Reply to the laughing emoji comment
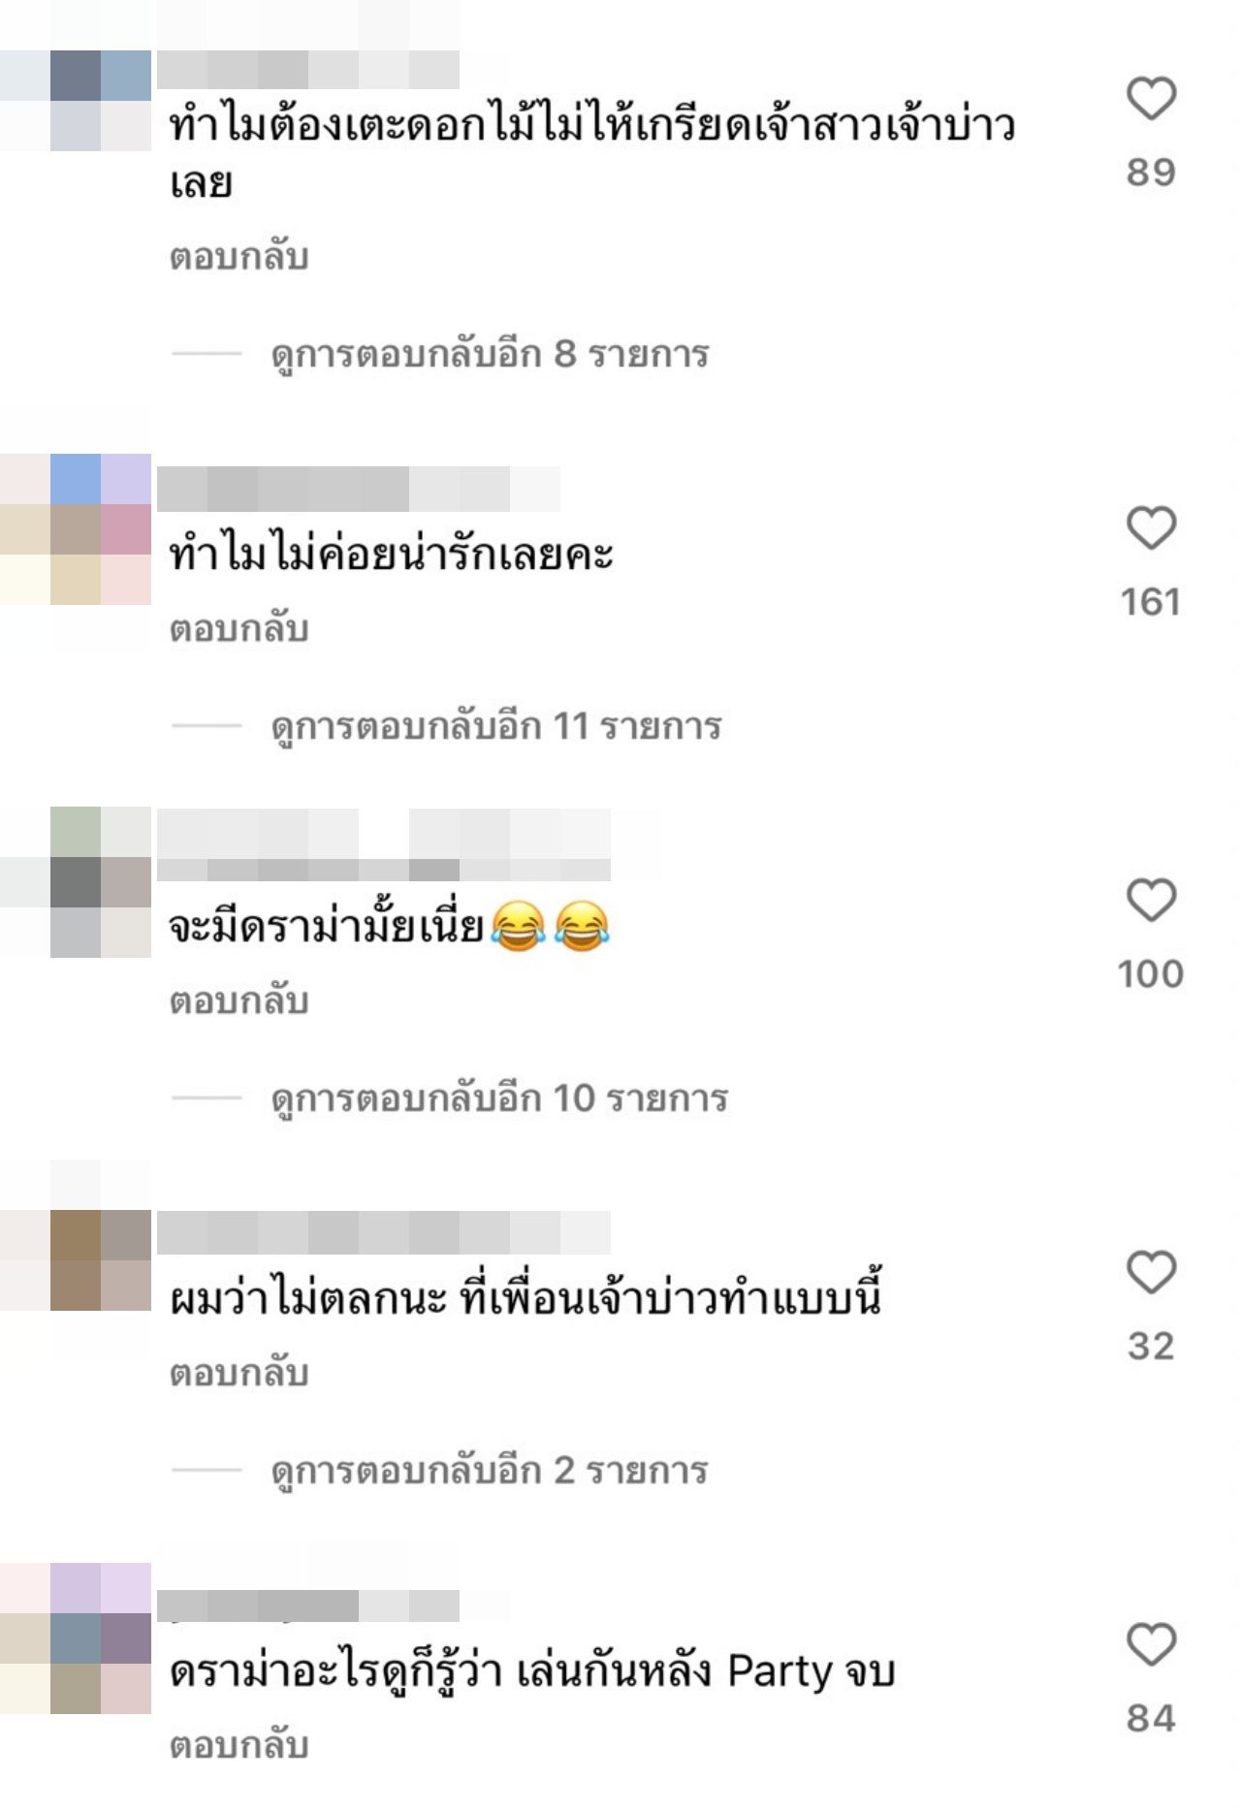Image resolution: width=1241 pixels, height=1812 pixels. (239, 1001)
